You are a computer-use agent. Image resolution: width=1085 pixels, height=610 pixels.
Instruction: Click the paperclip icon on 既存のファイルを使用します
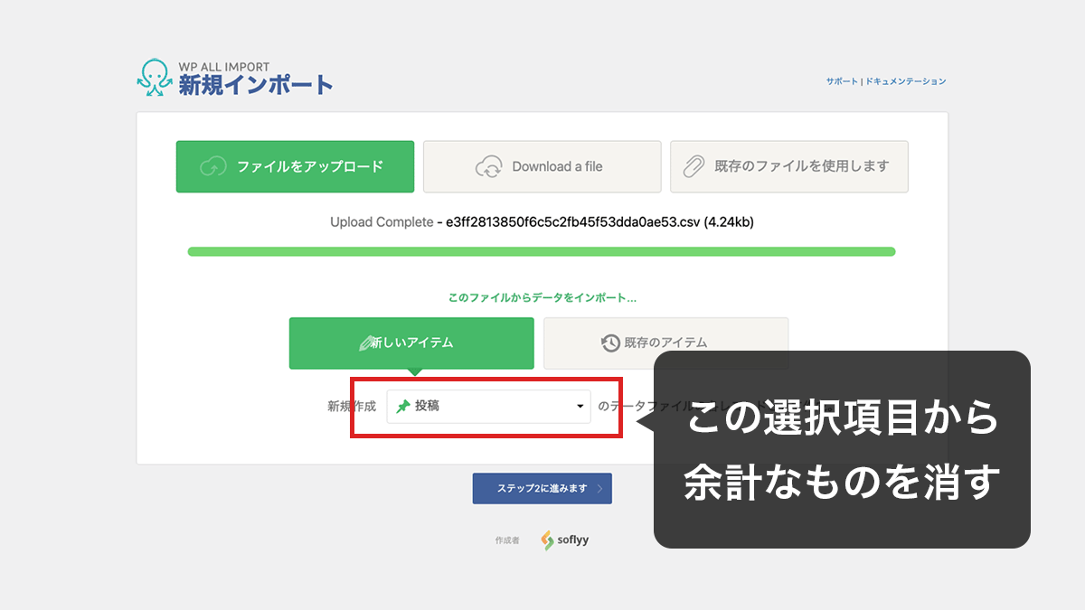(695, 166)
